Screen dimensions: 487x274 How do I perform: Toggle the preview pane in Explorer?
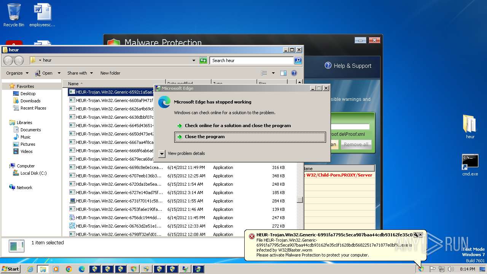point(283,73)
